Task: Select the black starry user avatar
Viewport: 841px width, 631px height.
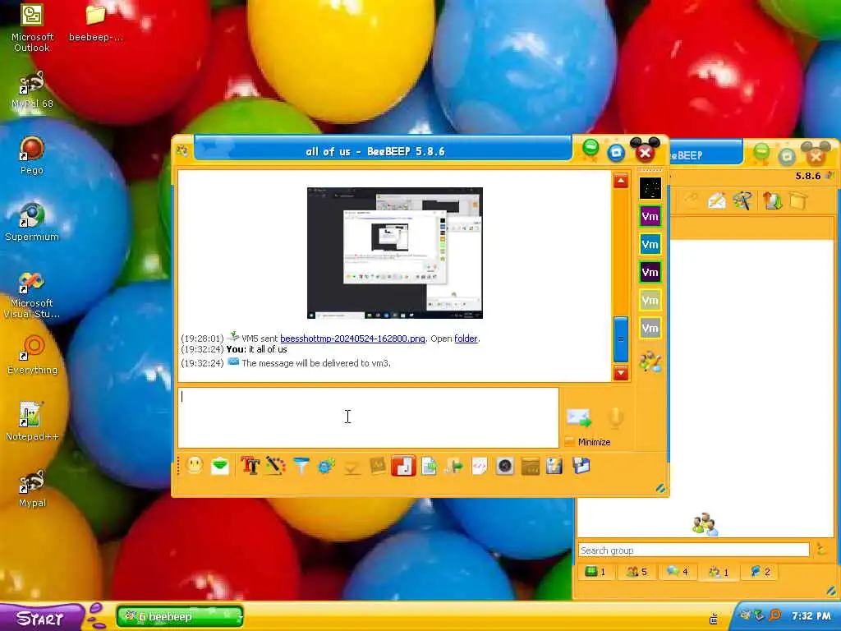Action: click(650, 188)
